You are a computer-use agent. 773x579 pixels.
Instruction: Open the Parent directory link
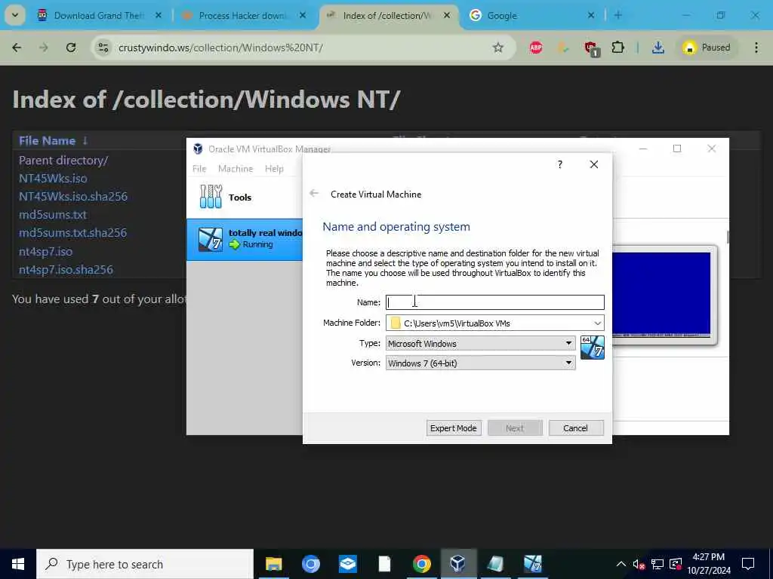(63, 161)
